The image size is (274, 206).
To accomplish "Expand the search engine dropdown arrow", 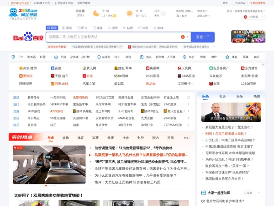I will [187, 37].
